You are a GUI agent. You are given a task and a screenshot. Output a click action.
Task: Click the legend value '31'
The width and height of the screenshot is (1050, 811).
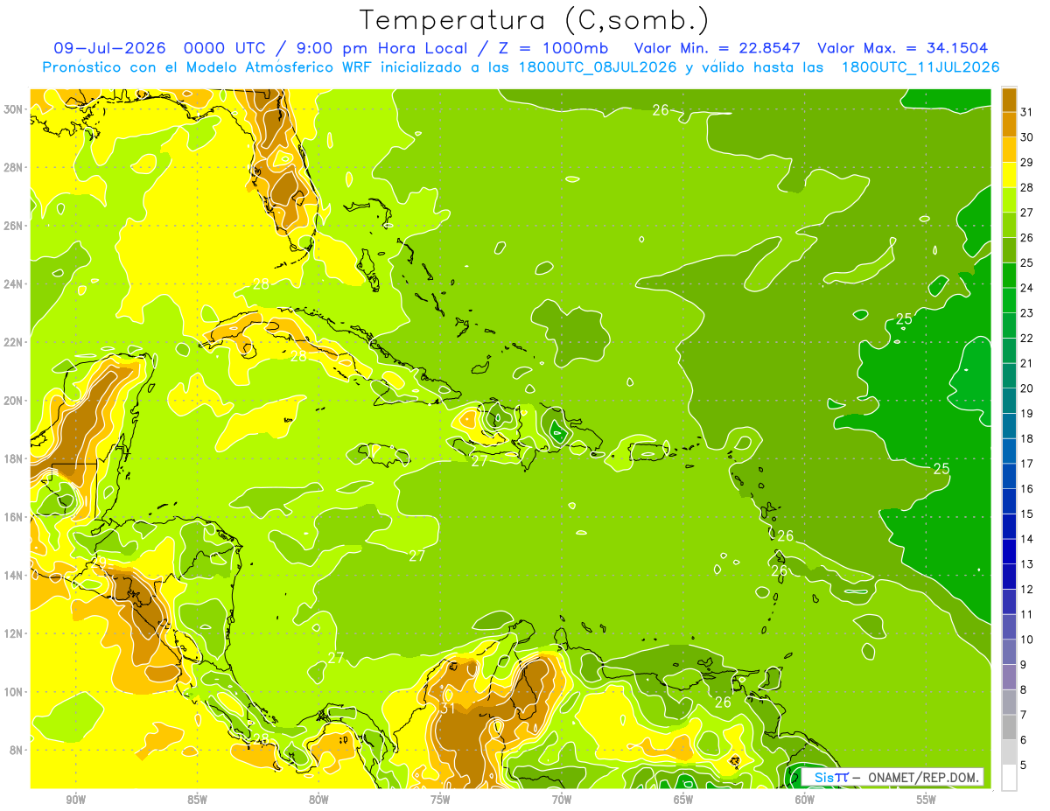1027,112
